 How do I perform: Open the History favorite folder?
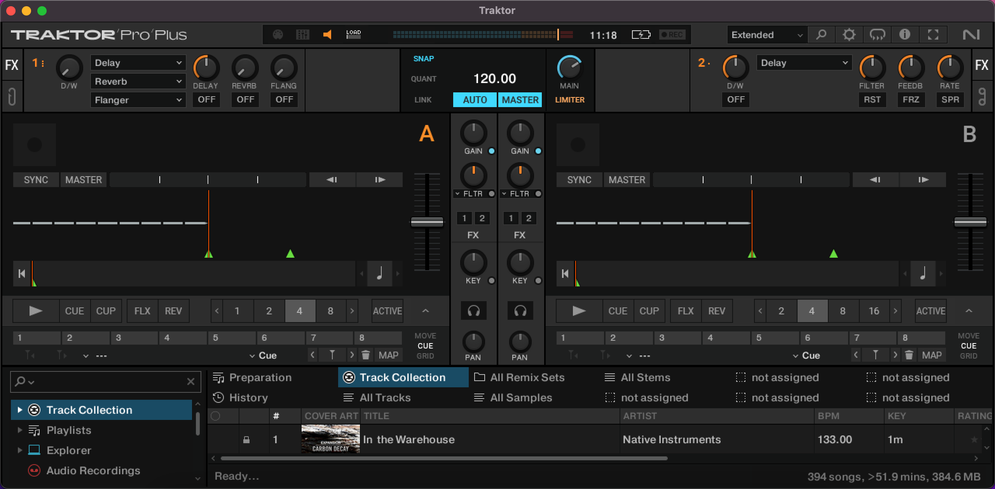tap(248, 397)
